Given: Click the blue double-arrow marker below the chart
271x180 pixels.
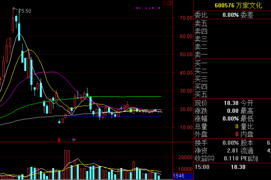Looking at the screenshot, I should click(x=74, y=139).
